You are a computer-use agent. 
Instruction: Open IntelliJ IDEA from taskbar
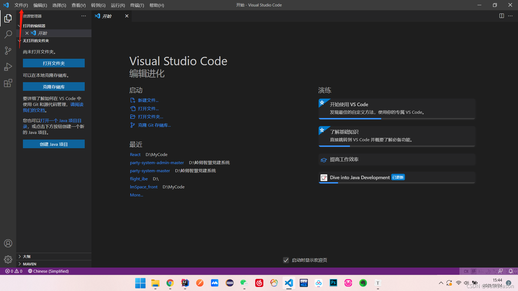[185, 283]
